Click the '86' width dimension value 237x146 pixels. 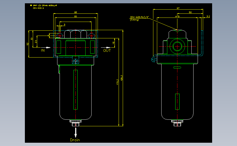click(x=75, y=12)
